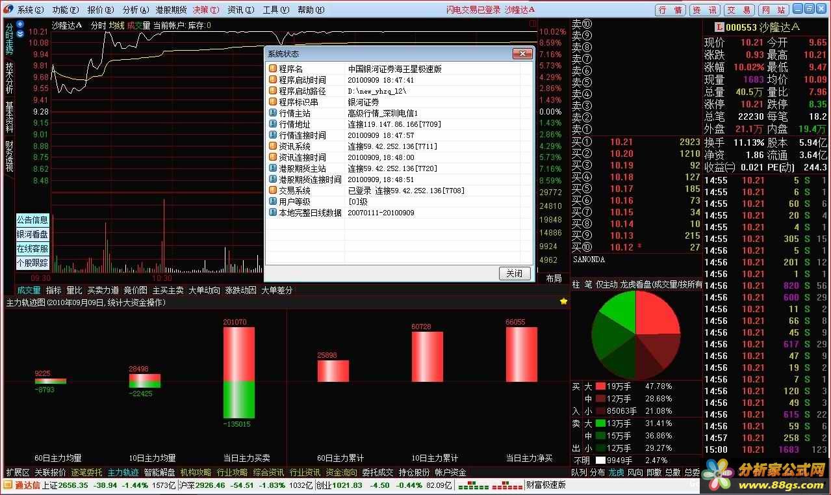
Task: Open the 系统(S) menu
Action: click(31, 10)
